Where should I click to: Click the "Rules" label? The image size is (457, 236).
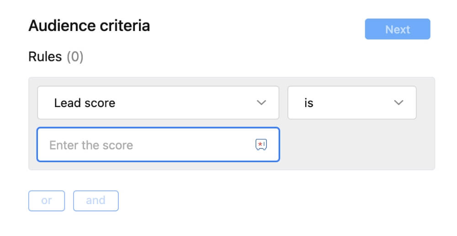coord(45,56)
